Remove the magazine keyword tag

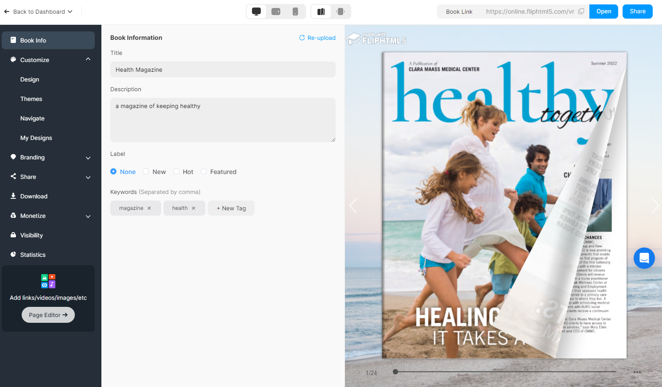coord(149,208)
